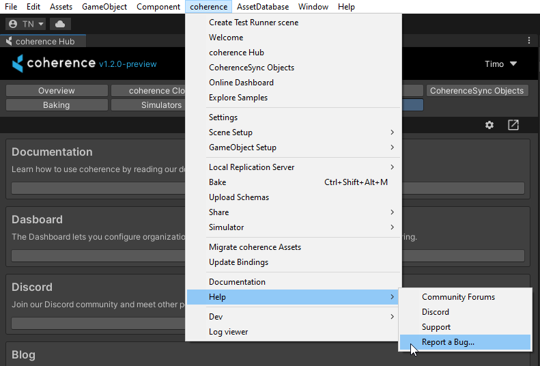Click the coherence logo in Hub header

53,64
